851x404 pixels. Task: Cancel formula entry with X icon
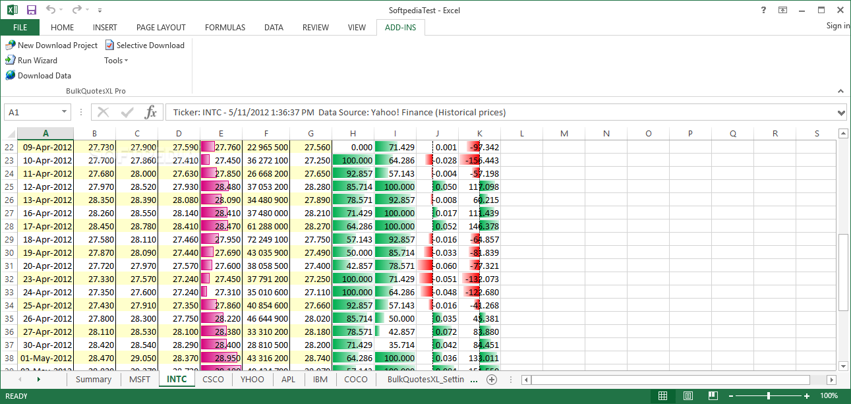click(103, 113)
